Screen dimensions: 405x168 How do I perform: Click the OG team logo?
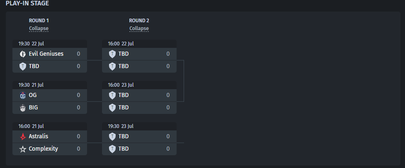tap(23, 95)
